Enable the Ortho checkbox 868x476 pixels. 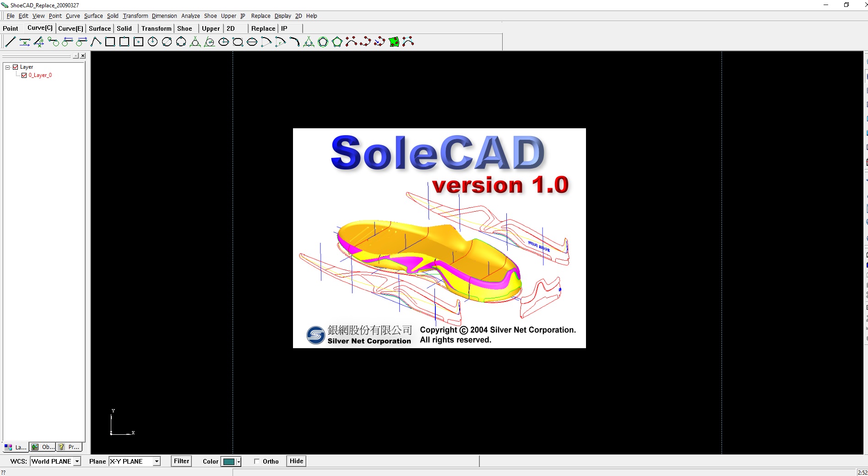(x=257, y=461)
